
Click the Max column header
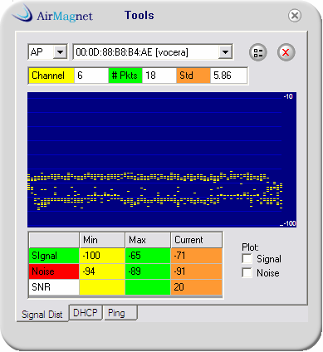click(x=148, y=240)
